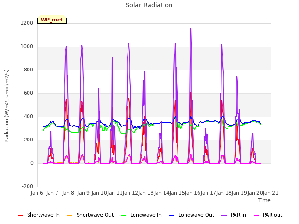This screenshot has width=299, height=224.
Task: Click the Jan 8 x-axis label
Action: [68, 193]
